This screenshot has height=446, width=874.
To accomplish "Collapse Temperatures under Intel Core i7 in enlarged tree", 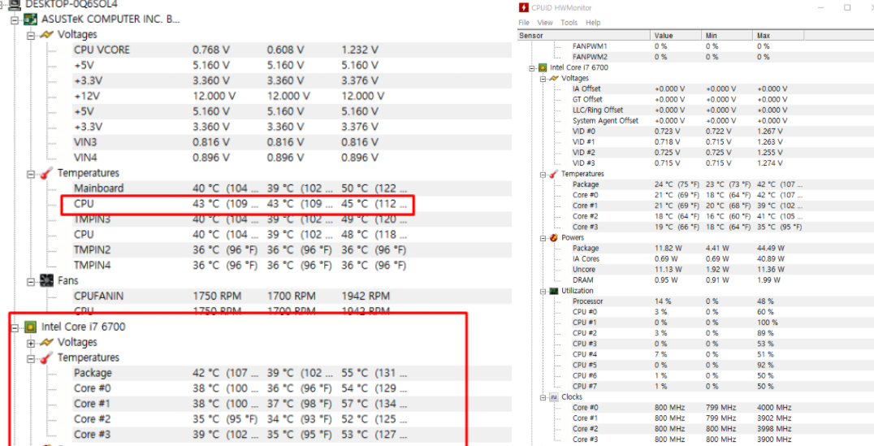I will [x=31, y=358].
